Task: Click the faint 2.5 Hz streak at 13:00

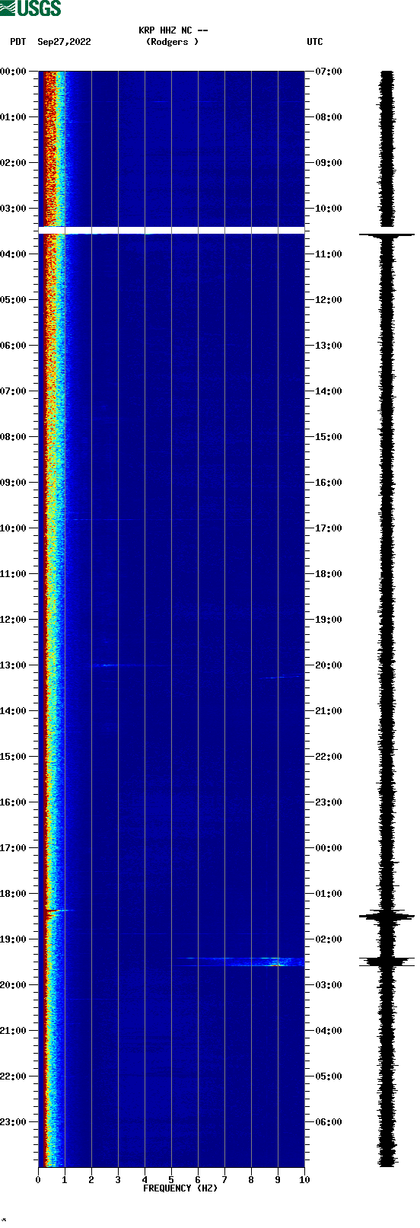Action: click(x=107, y=665)
